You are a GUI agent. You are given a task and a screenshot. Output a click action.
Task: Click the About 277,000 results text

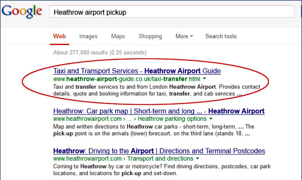click(x=100, y=53)
